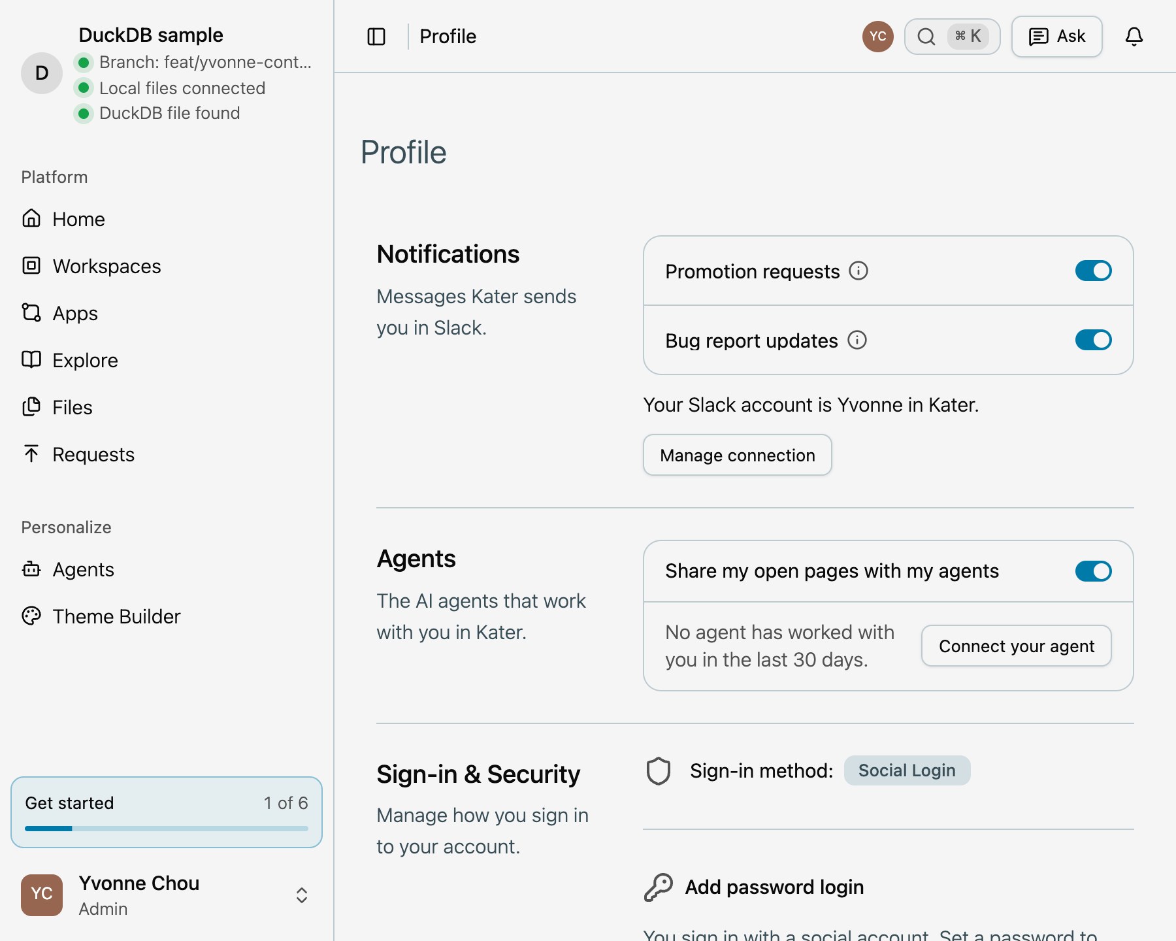1176x941 pixels.
Task: Disable Promotion requests notifications
Action: 1094,271
